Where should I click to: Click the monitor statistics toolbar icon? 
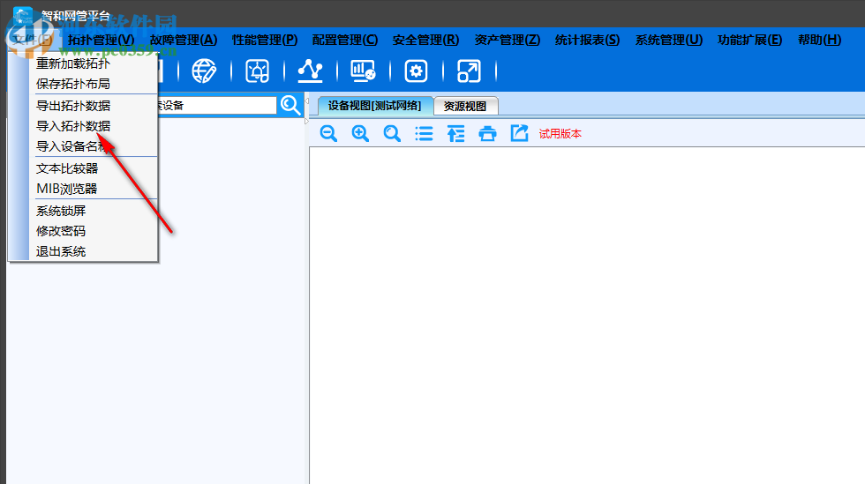(363, 71)
